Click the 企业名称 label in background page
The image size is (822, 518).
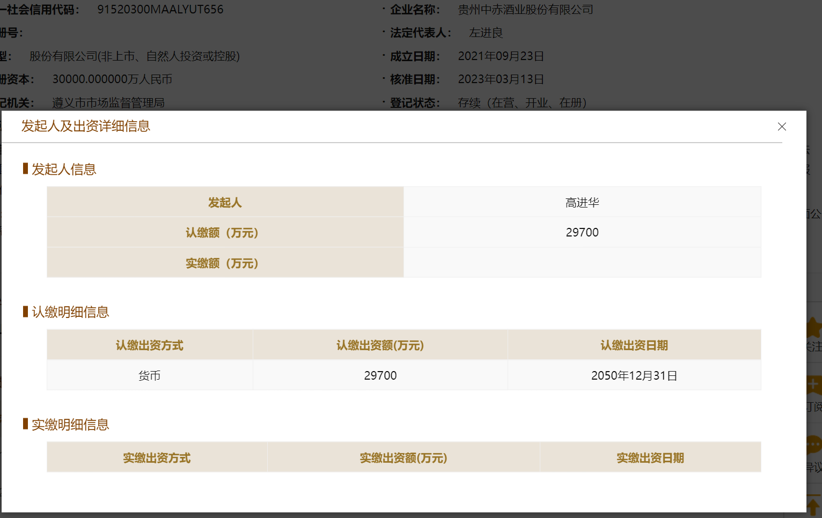tap(415, 10)
